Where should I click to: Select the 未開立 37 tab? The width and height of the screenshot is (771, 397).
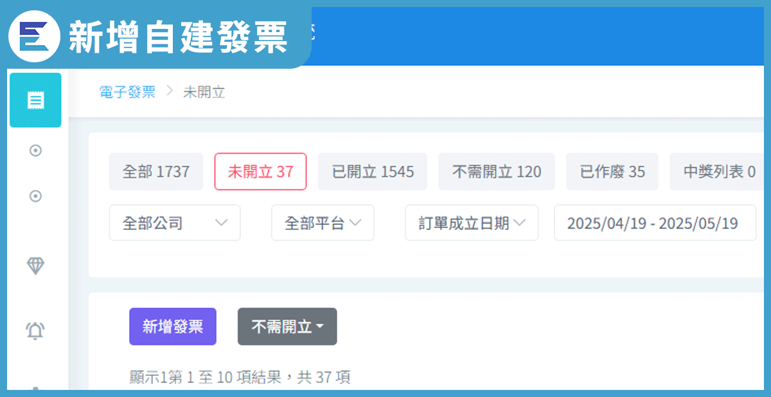click(260, 172)
